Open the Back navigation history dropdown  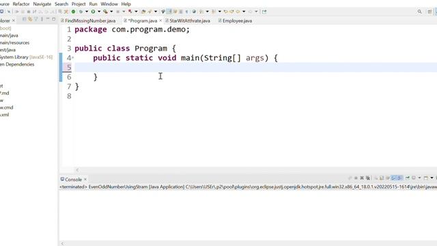[244, 12]
